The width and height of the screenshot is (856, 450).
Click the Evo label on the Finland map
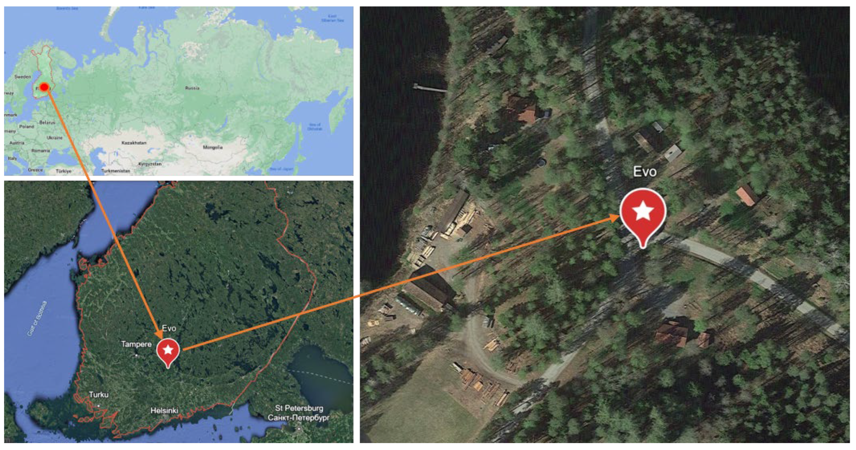pyautogui.click(x=169, y=328)
